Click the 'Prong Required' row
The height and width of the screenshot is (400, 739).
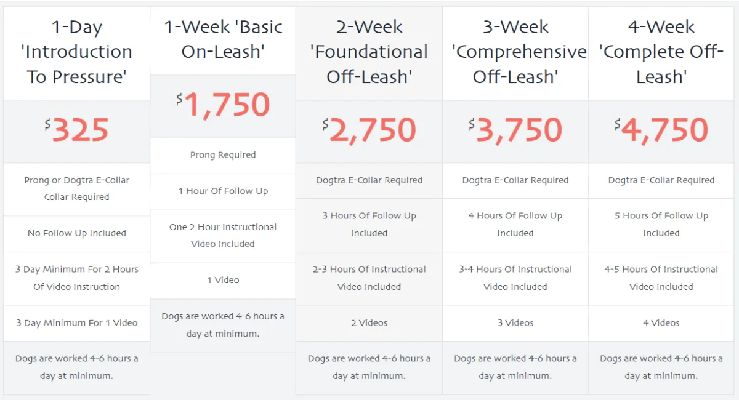point(223,155)
